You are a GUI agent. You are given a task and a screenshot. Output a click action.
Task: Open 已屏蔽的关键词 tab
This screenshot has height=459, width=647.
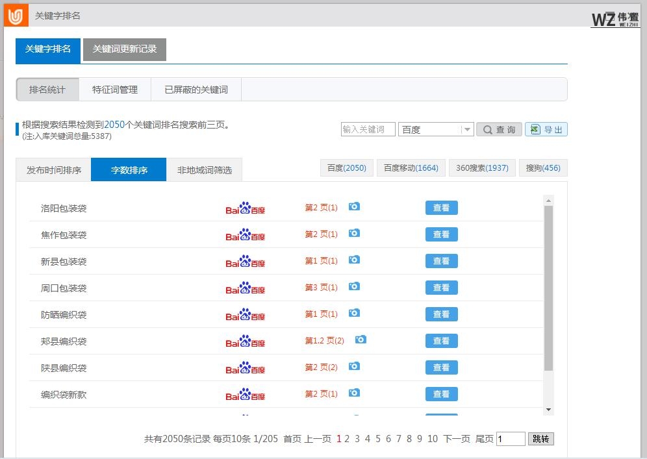coord(196,90)
